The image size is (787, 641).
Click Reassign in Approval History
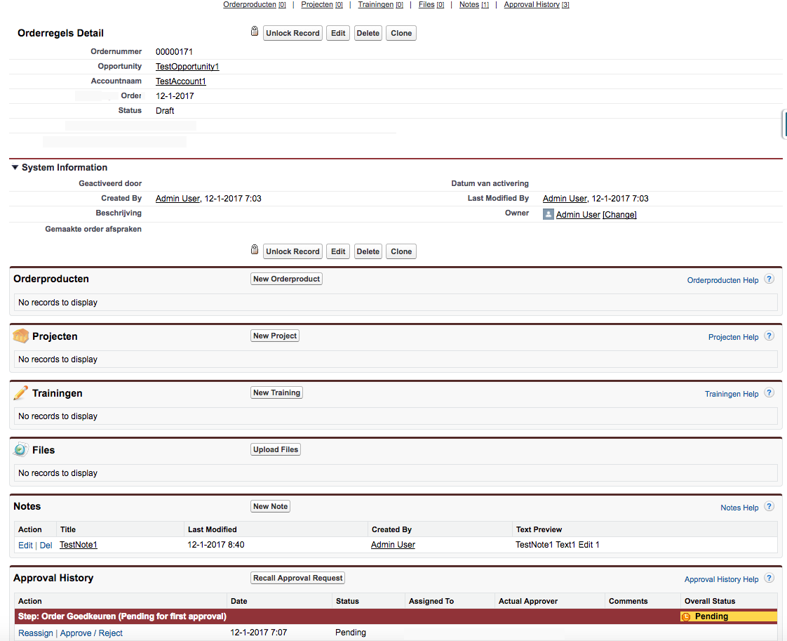(35, 633)
